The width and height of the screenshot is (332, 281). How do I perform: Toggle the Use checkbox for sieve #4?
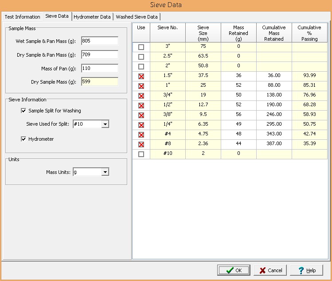tap(141, 135)
